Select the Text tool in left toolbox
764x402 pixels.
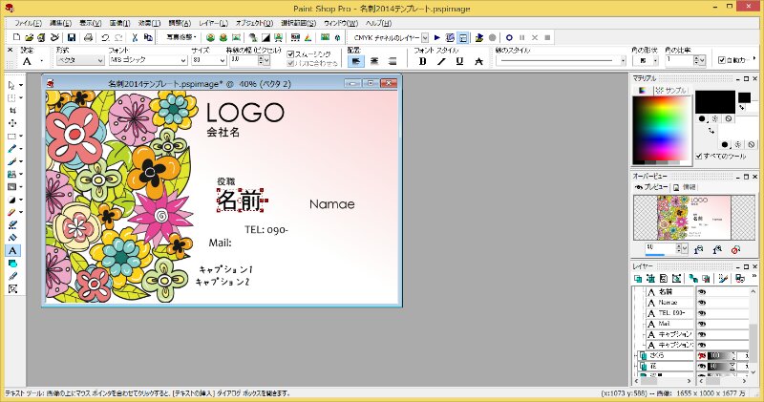click(13, 250)
